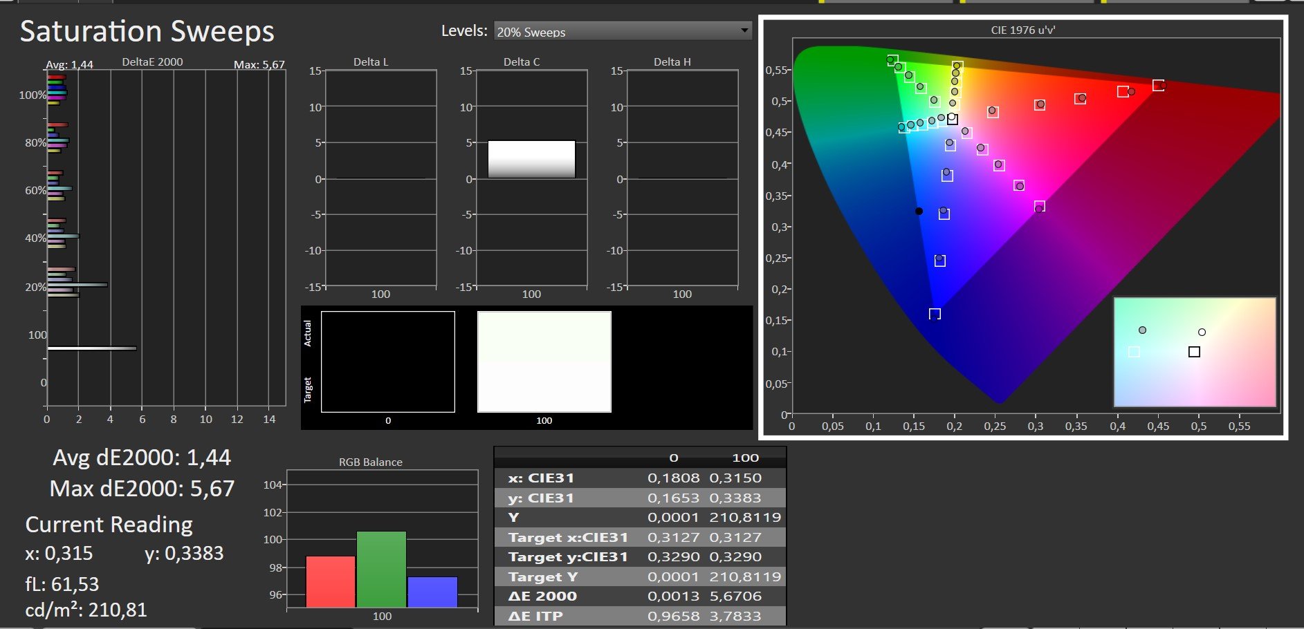The width and height of the screenshot is (1304, 629).
Task: Click the CIE 1976 u'v' chart title
Action: (1022, 30)
